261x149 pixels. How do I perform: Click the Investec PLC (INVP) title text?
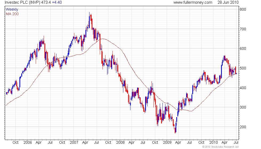22,2
